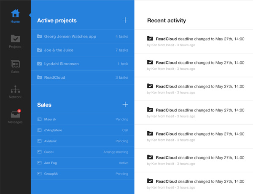Click folder icon beside Georg Jensen Watches app

coord(39,37)
